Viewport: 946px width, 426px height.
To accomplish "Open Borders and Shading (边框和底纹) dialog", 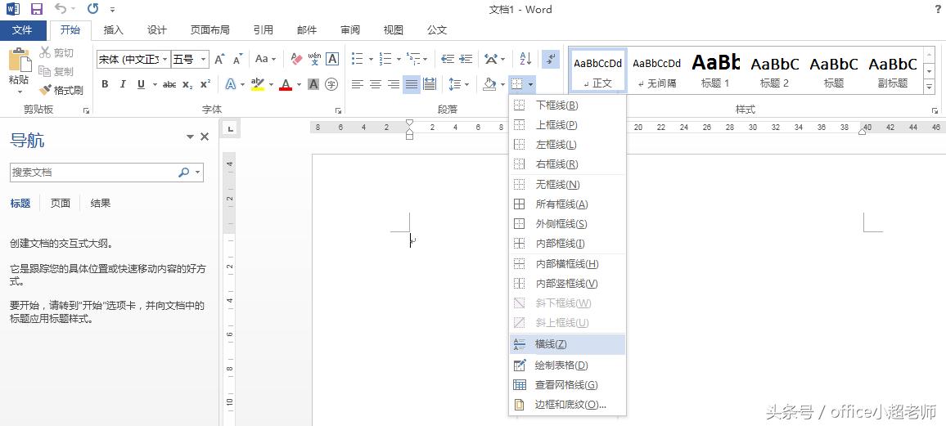I will [x=567, y=405].
